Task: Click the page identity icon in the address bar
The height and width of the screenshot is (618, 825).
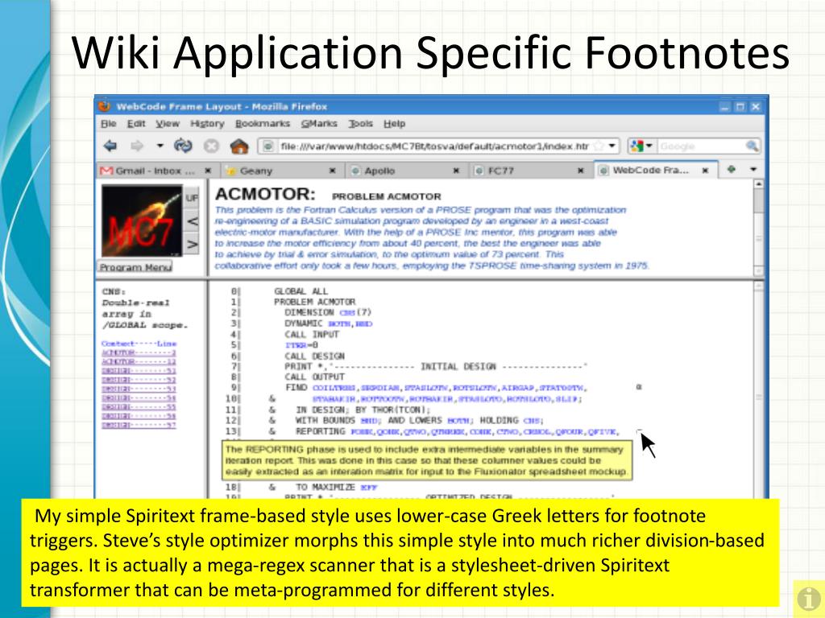Action: (268, 146)
